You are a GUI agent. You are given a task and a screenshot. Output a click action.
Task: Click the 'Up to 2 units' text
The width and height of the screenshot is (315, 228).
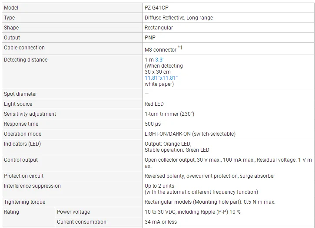(159, 186)
